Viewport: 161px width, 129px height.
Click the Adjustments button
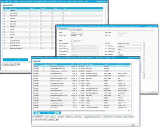(x=88, y=117)
